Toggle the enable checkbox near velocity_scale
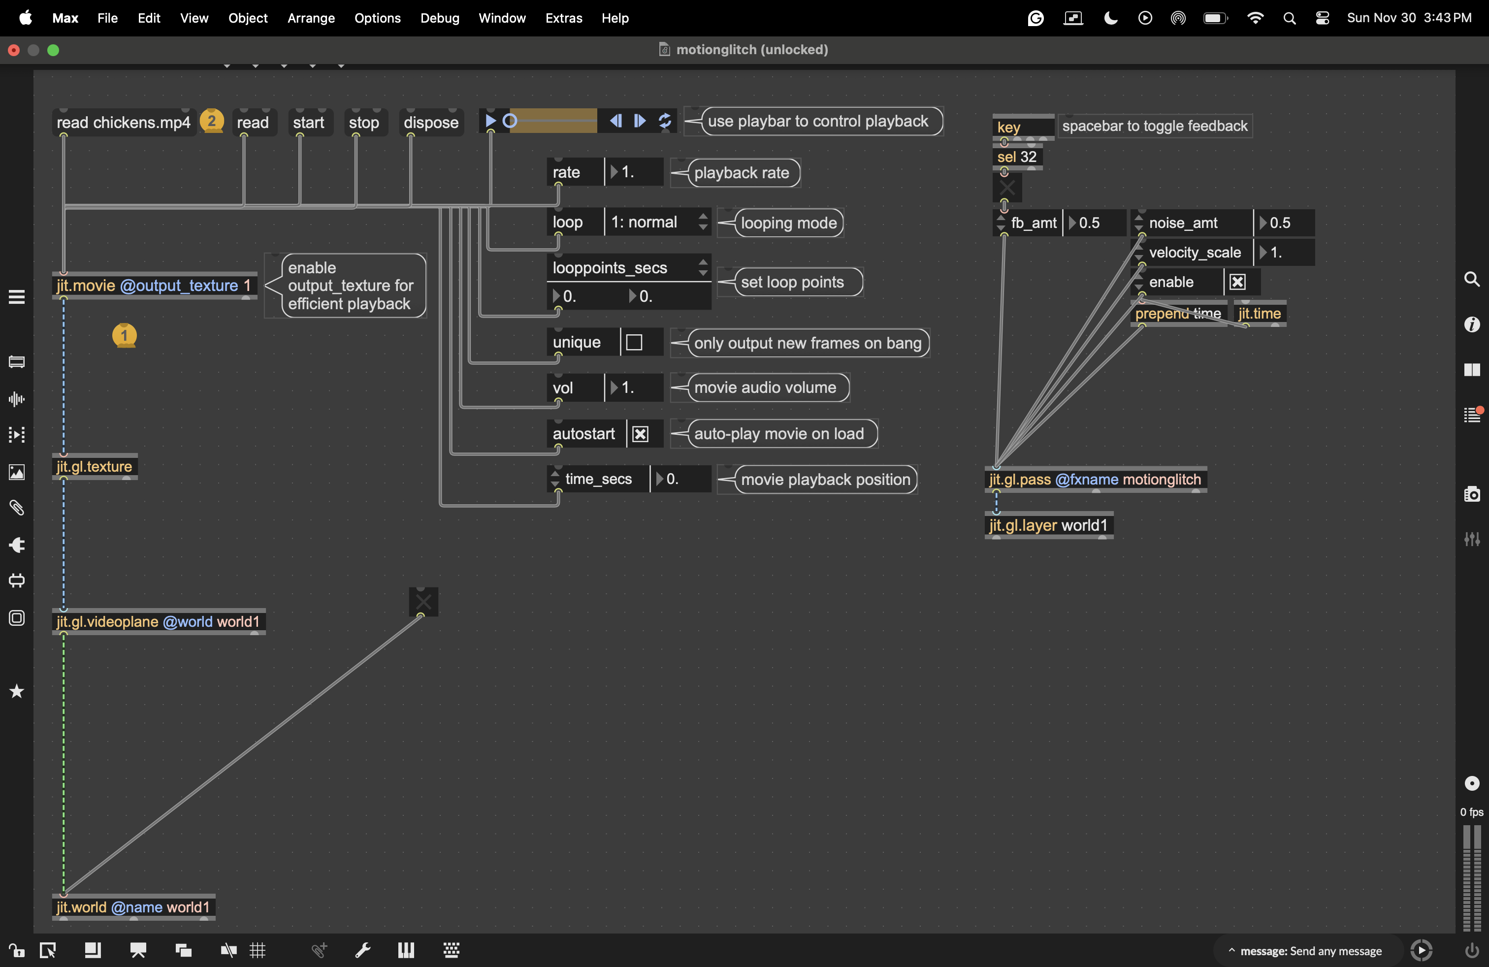The width and height of the screenshot is (1489, 967). pos(1237,282)
